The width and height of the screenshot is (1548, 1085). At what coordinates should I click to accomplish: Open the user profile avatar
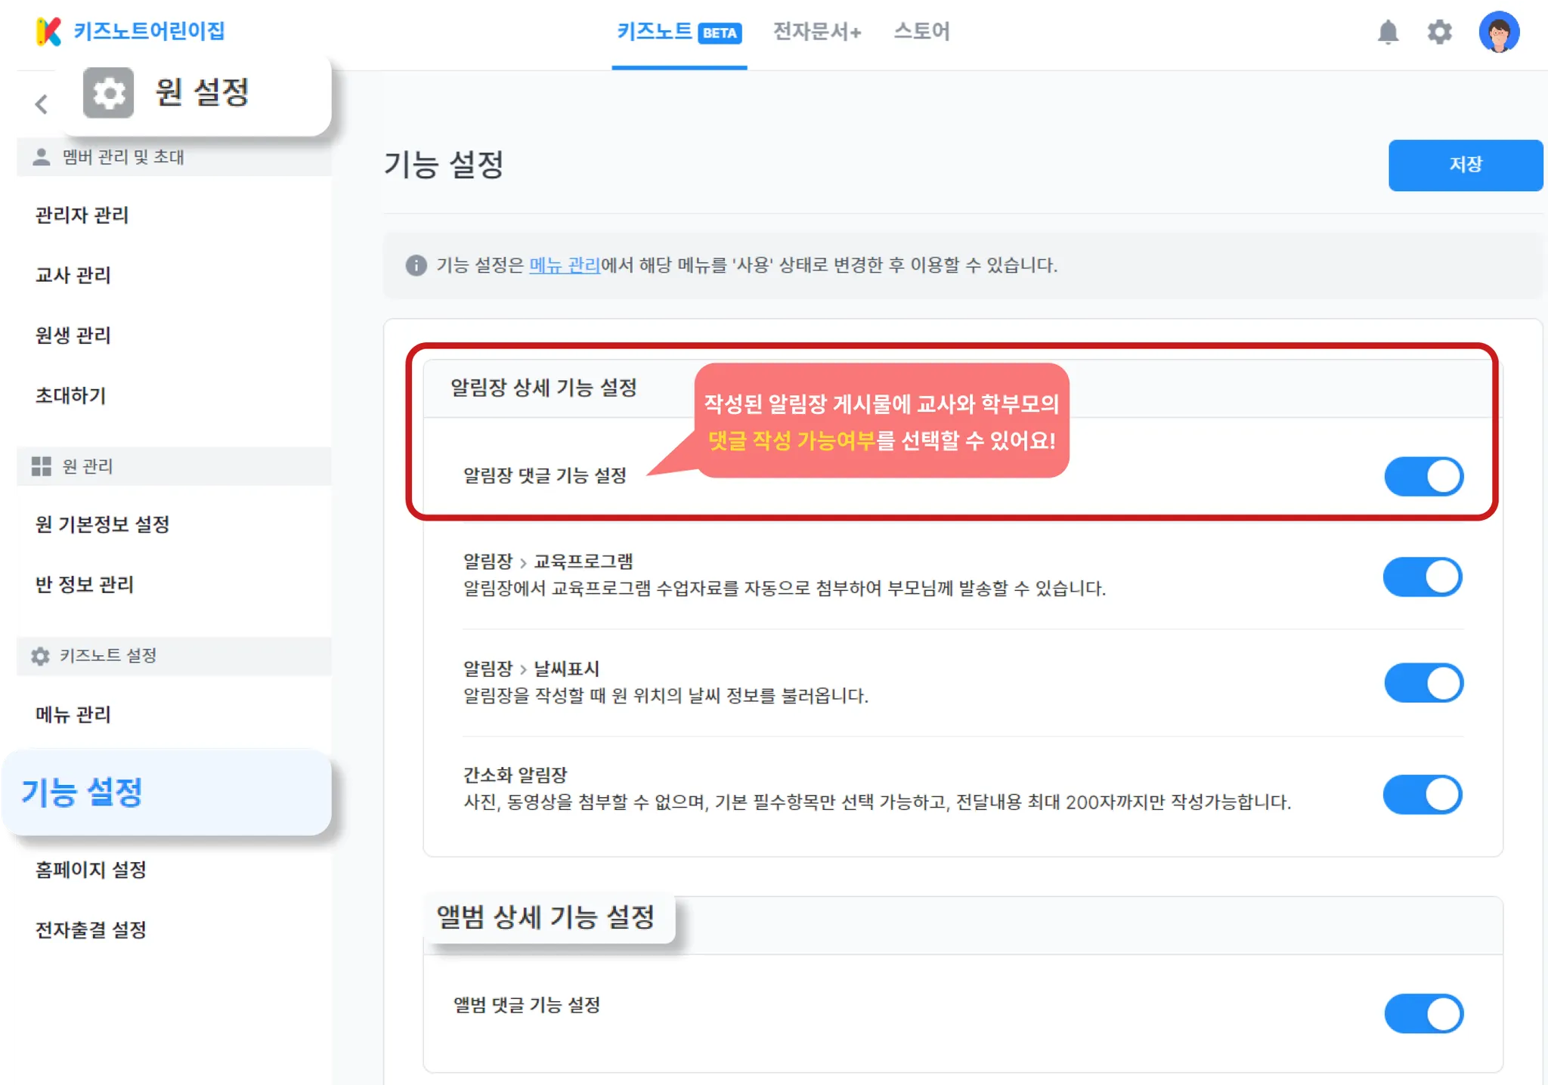click(x=1499, y=32)
